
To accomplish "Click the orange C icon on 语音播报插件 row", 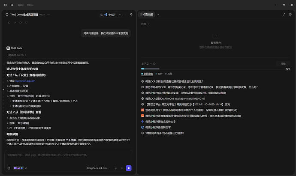I will click(x=142, y=116).
